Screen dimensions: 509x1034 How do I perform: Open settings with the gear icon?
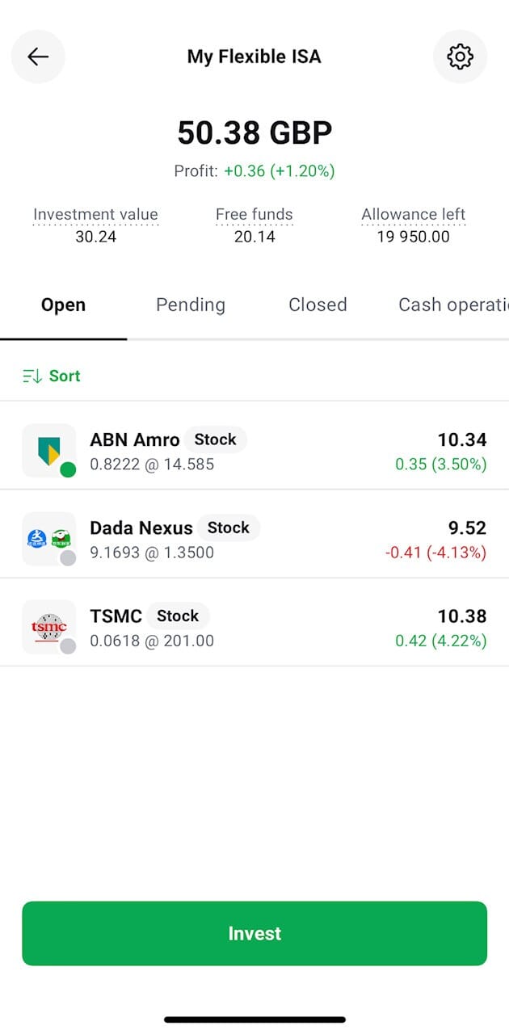point(460,57)
